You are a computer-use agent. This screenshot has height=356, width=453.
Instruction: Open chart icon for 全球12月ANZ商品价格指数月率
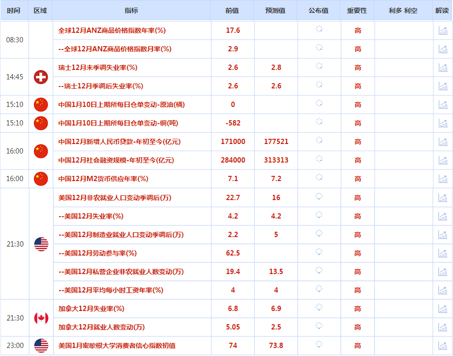pyautogui.click(x=443, y=49)
